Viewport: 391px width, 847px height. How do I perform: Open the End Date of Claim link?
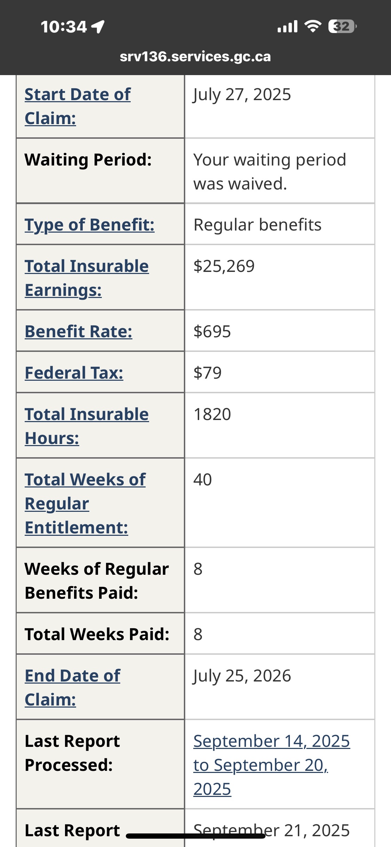72,687
